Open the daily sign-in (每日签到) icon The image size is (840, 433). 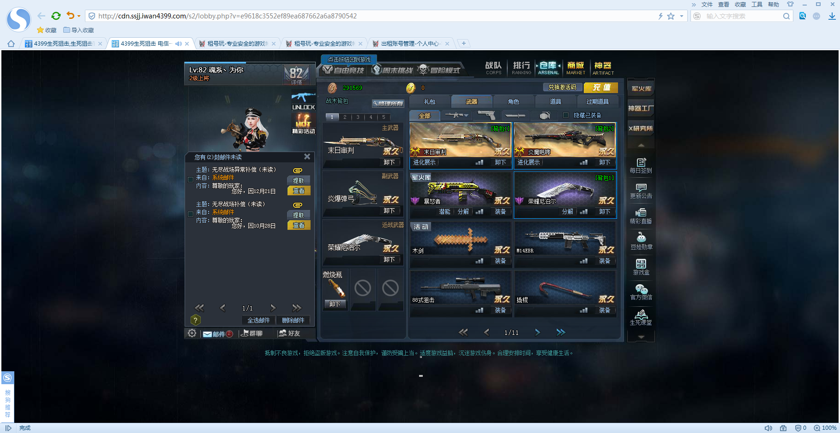tap(641, 166)
